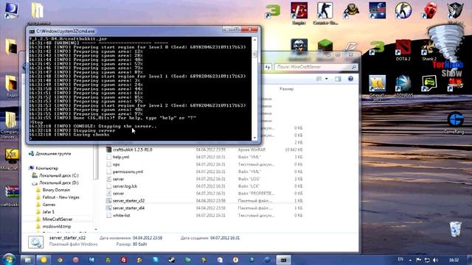Open Chrome from the taskbar
Viewport: 472px width, 265px height.
[x=60, y=260]
